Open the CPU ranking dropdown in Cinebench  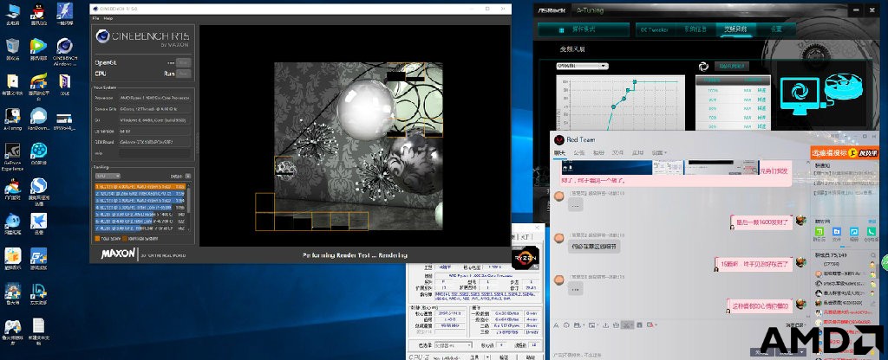pyautogui.click(x=108, y=176)
